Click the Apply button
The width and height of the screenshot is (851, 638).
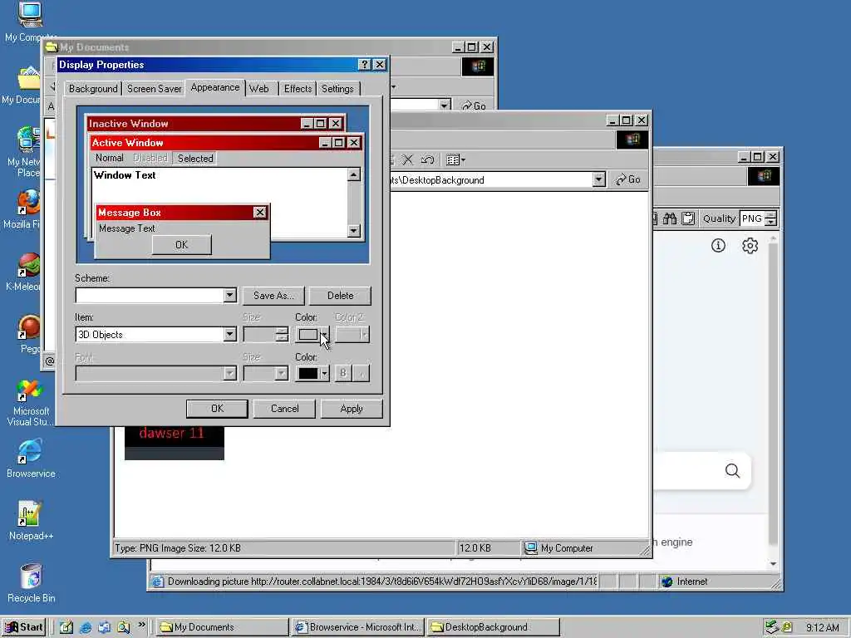pyautogui.click(x=352, y=409)
